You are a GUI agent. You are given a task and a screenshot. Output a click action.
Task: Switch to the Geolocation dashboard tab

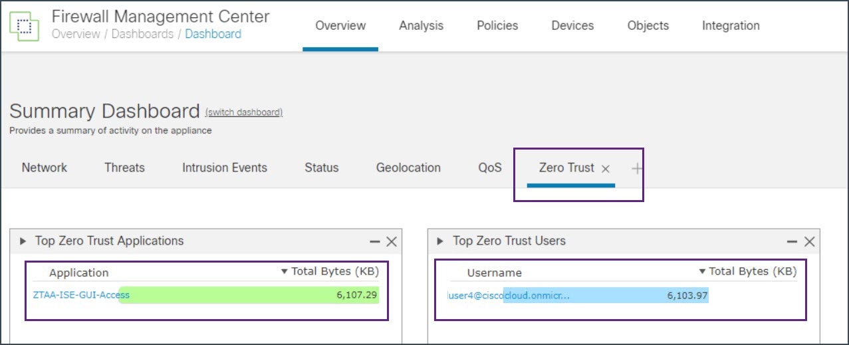pyautogui.click(x=408, y=168)
